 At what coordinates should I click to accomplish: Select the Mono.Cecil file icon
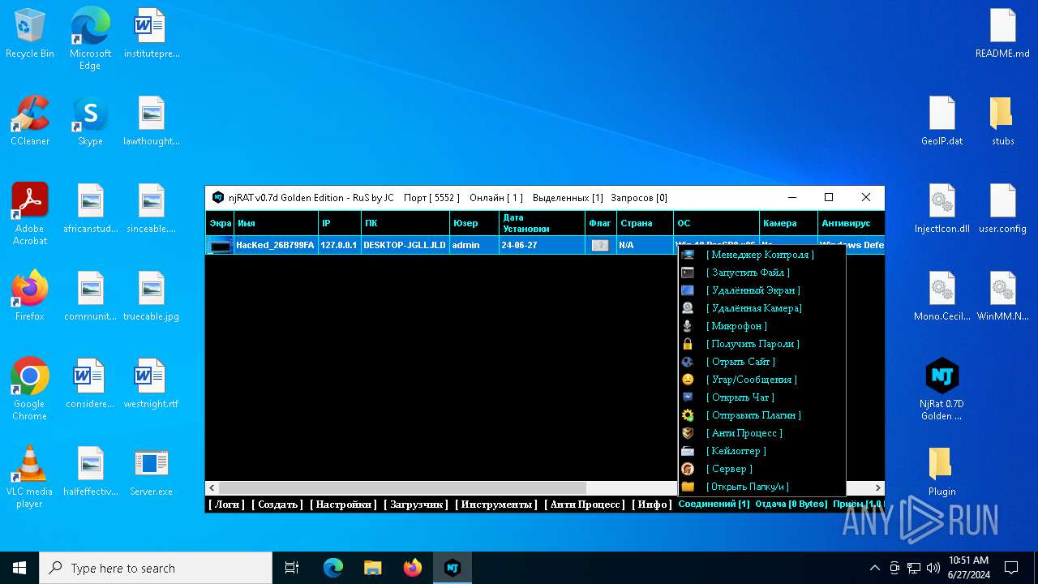(942, 295)
